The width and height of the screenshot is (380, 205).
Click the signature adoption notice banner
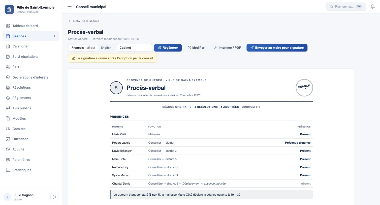coord(112,58)
